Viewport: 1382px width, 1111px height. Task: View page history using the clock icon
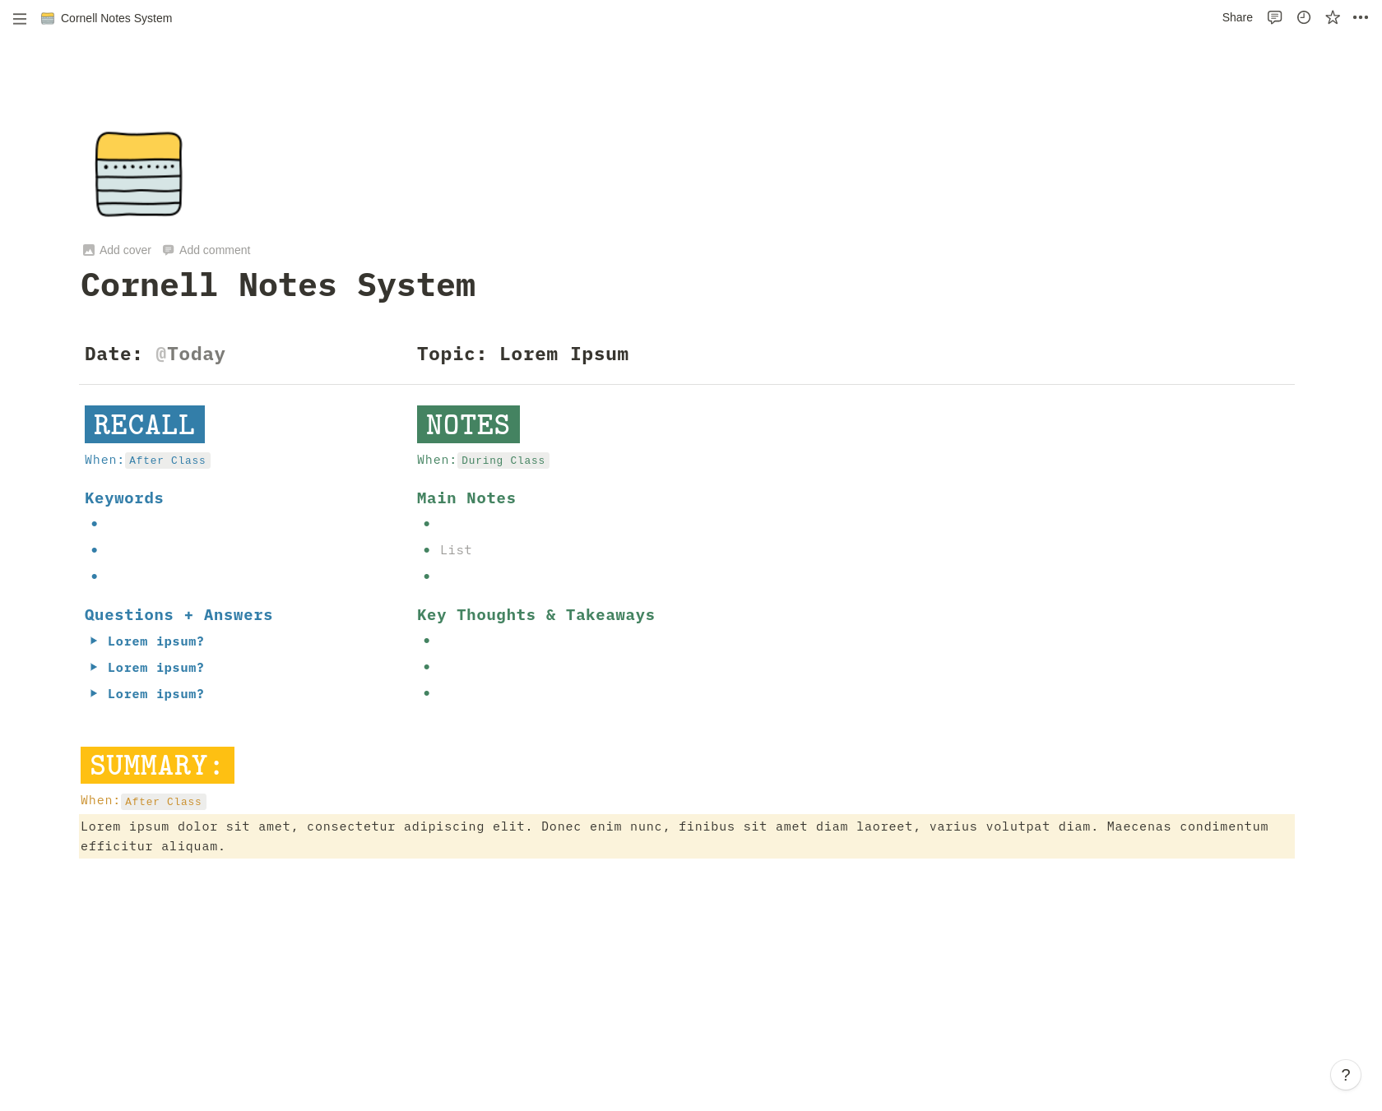point(1303,17)
